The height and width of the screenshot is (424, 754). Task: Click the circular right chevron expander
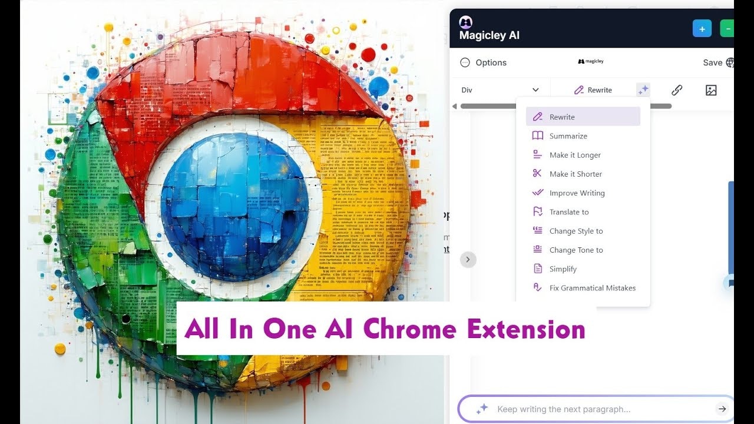(x=468, y=259)
